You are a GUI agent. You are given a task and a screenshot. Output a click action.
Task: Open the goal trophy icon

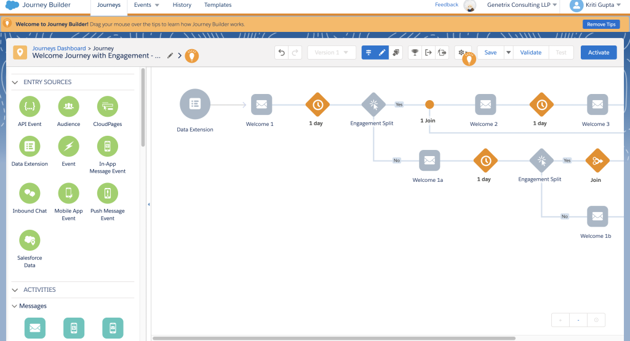point(415,53)
